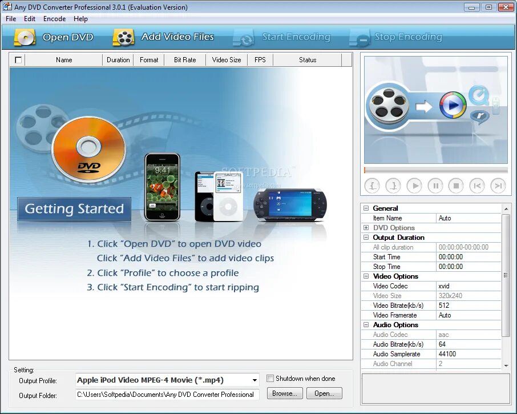The image size is (517, 414).
Task: Click the Output Folder path field
Action: (x=167, y=395)
